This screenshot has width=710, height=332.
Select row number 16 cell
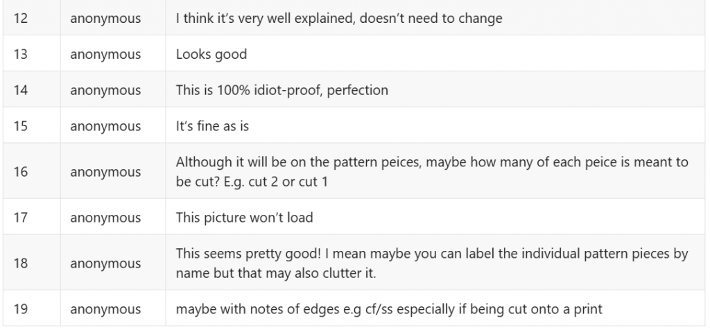coord(20,172)
